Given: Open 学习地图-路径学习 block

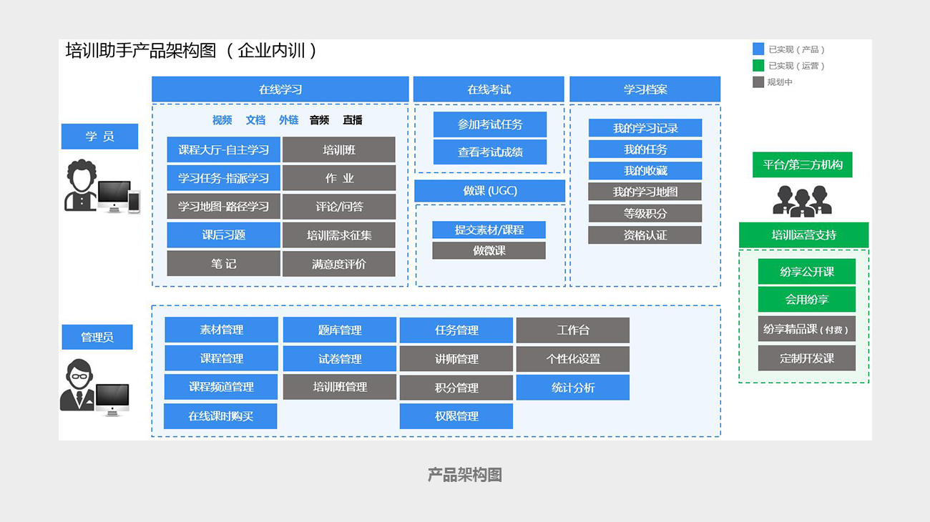Looking at the screenshot, I should click(224, 207).
